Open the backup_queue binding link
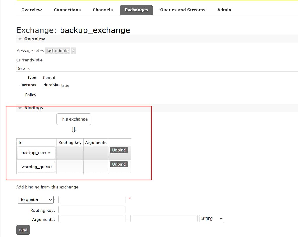The width and height of the screenshot is (298, 237). (36, 153)
